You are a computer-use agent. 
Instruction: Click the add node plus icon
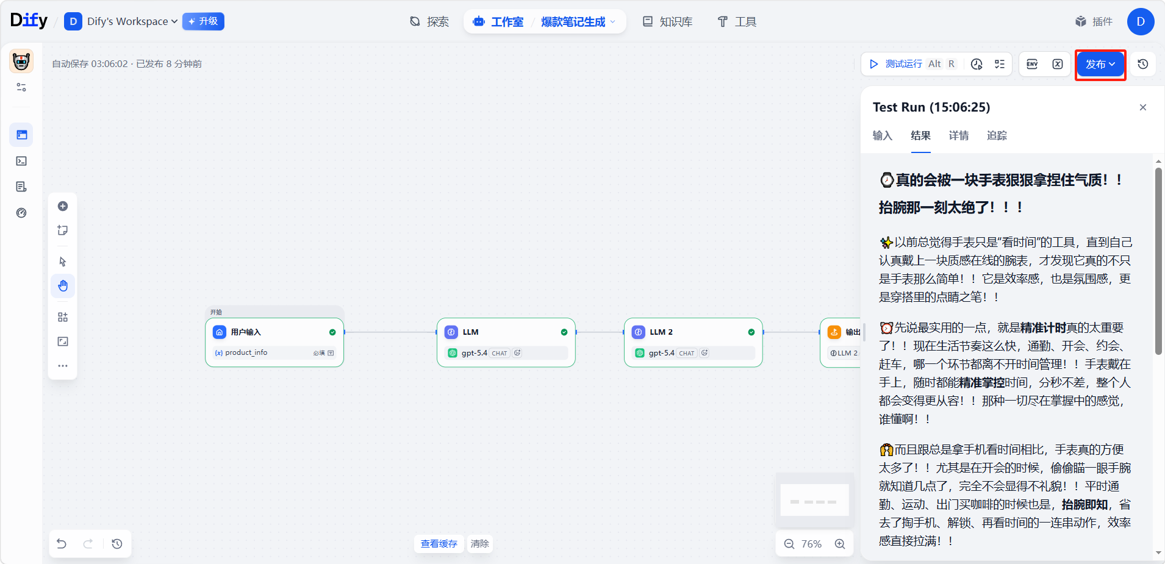[x=63, y=206]
